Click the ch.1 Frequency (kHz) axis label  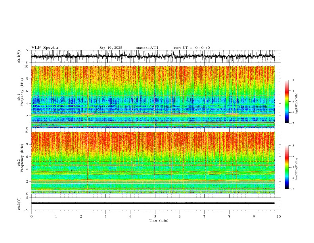(20, 92)
